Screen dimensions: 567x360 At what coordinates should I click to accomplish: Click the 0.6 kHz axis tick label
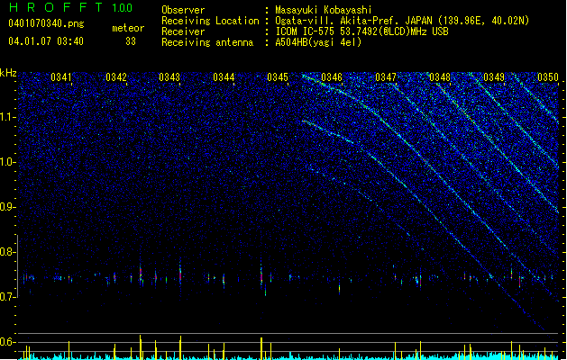(x=7, y=342)
